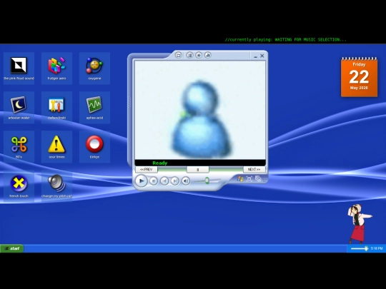Screen dimensions: 386x289
Task: Click the pause bars button between PREV and NEXT
Action: [198, 169]
